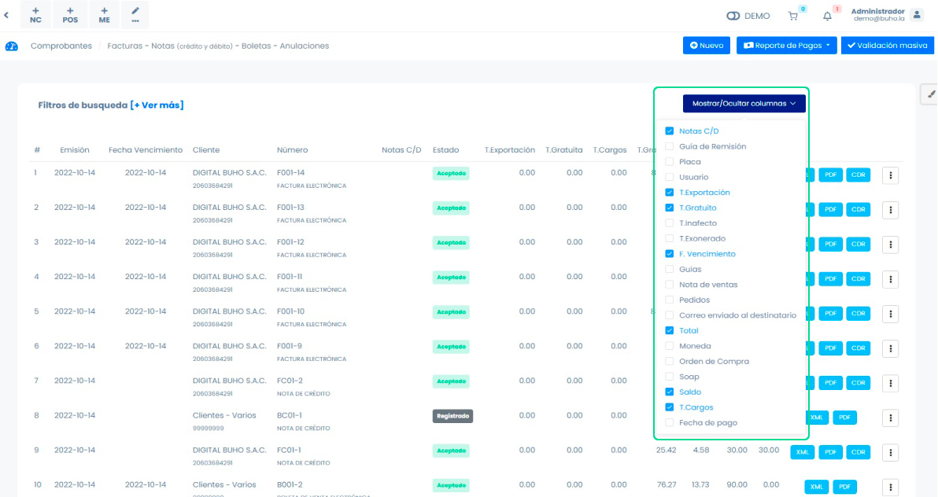This screenshot has height=497, width=938.
Task: Click the Nuevo button
Action: point(706,46)
